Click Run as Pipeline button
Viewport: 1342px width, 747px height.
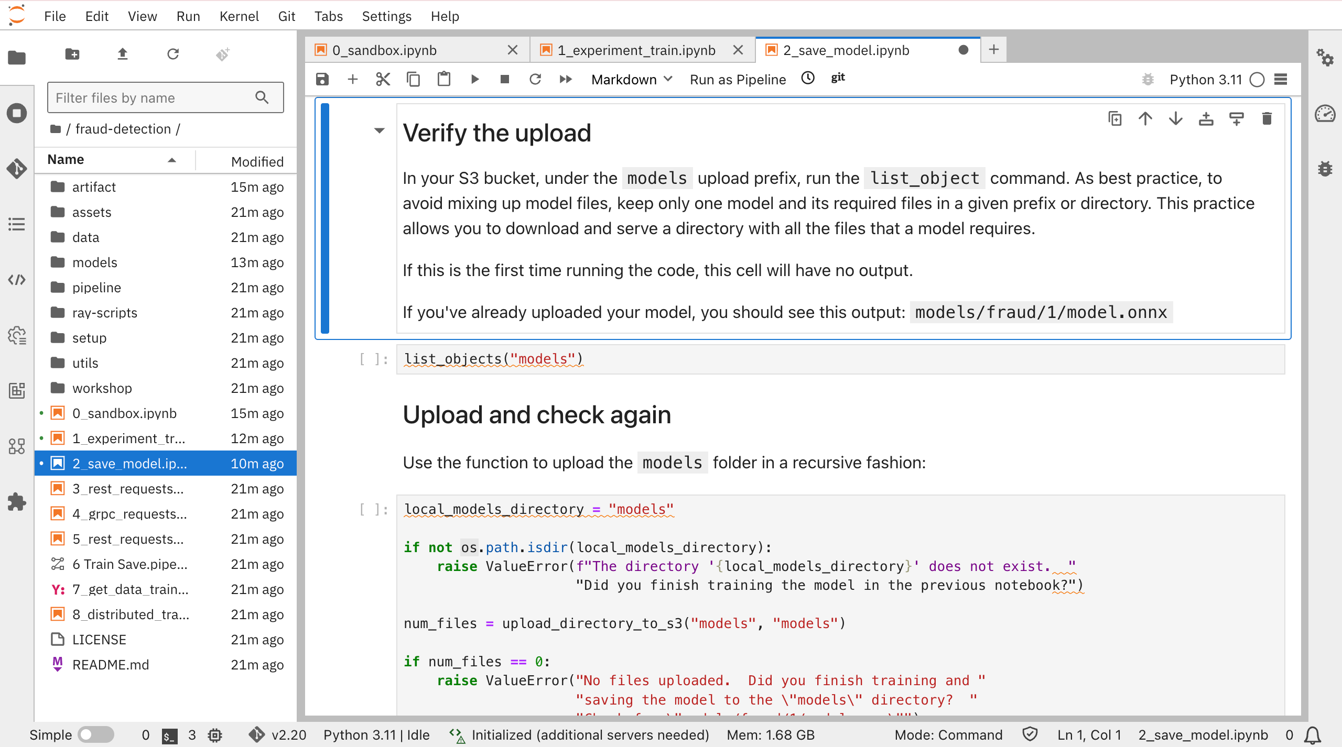pos(738,80)
